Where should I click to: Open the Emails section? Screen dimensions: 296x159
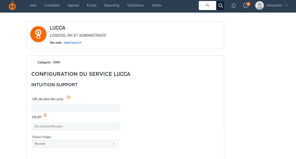(92, 5)
